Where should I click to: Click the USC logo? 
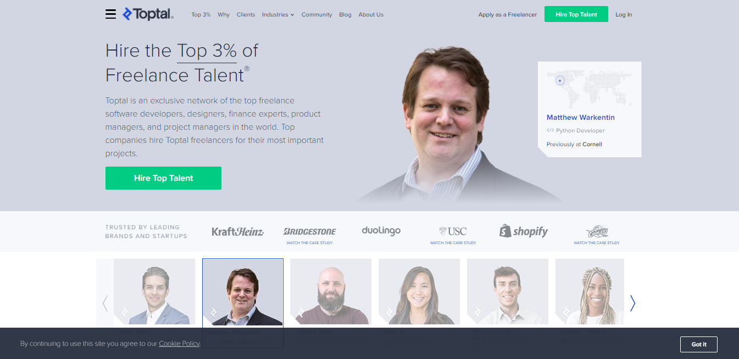pos(453,231)
